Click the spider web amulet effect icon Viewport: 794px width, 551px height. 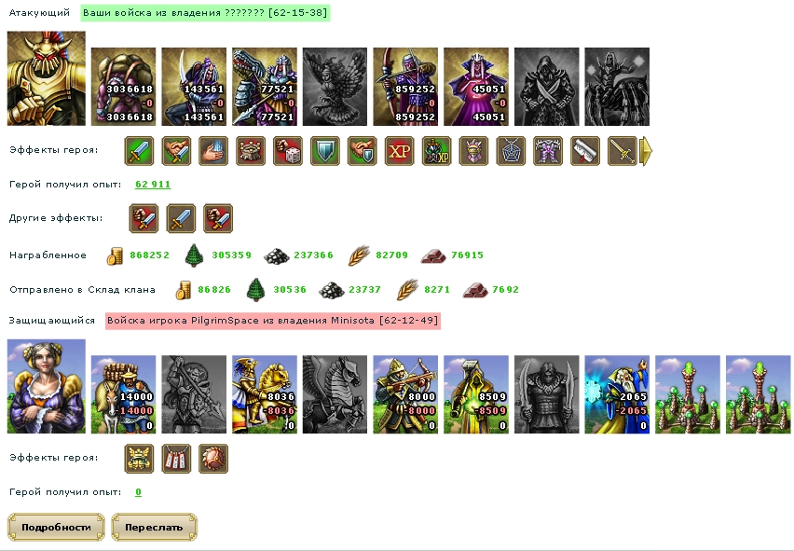(511, 151)
